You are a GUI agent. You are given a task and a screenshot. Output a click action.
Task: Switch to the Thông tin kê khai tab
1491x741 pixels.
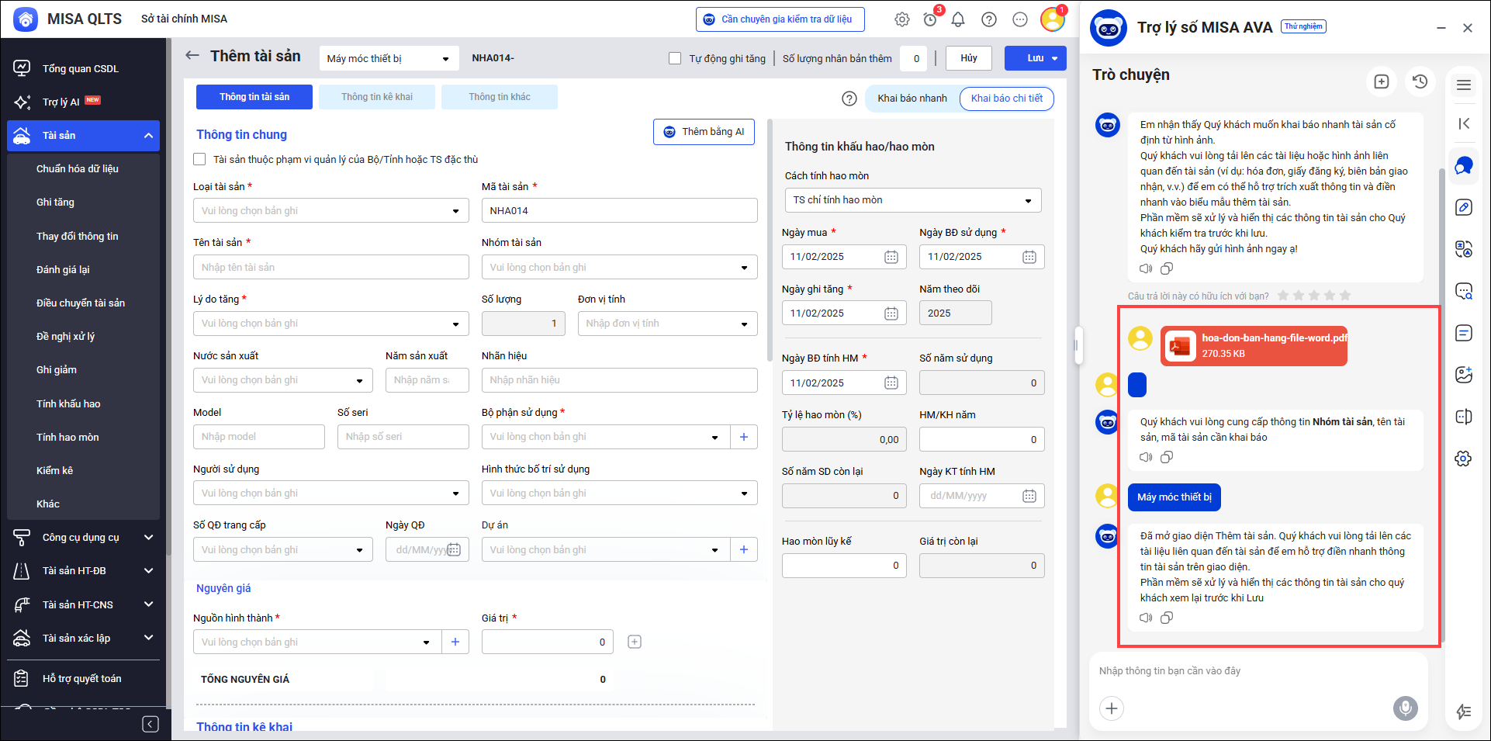(x=377, y=97)
